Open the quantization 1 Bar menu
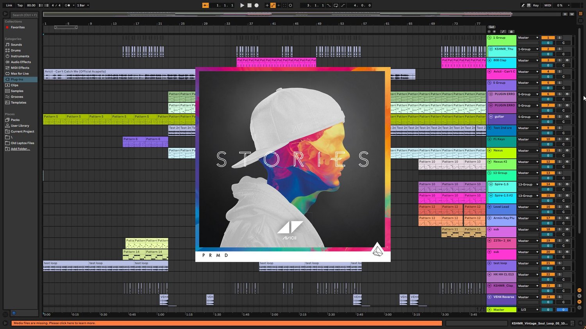This screenshot has height=329, width=586. [83, 5]
